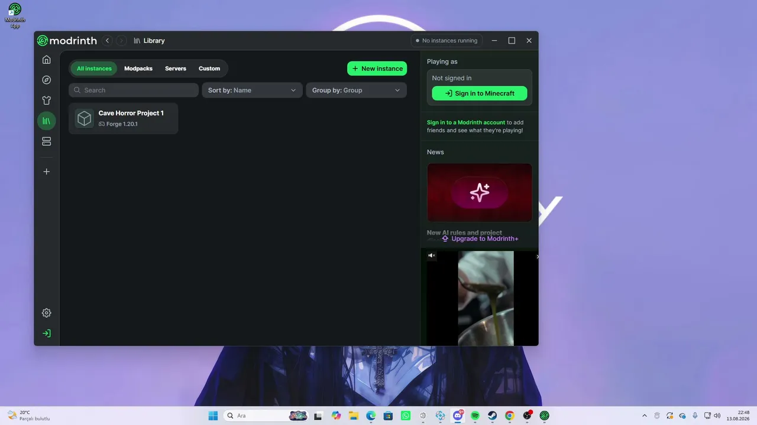Open the Group by Group dropdown
This screenshot has width=757, height=425.
[356, 90]
